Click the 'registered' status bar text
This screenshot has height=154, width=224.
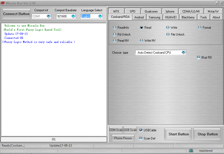pos(206,151)
